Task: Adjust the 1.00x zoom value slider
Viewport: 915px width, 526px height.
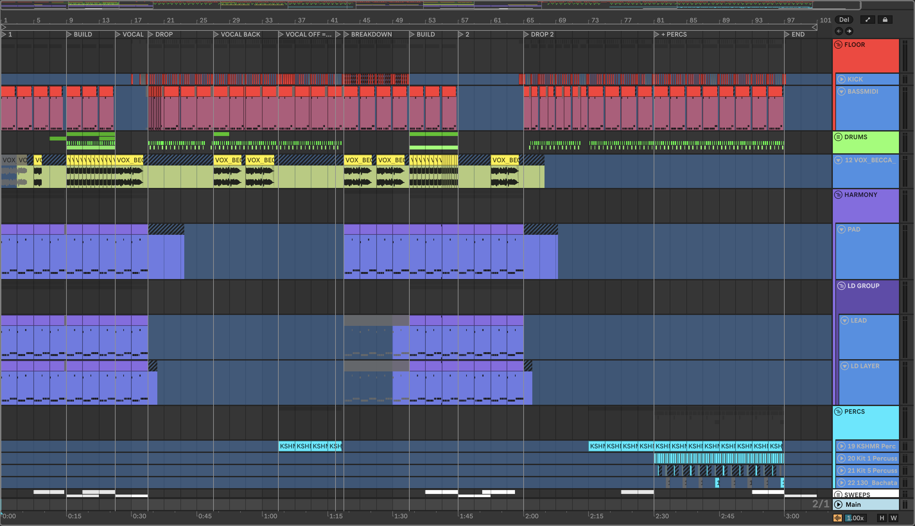Action: click(855, 518)
